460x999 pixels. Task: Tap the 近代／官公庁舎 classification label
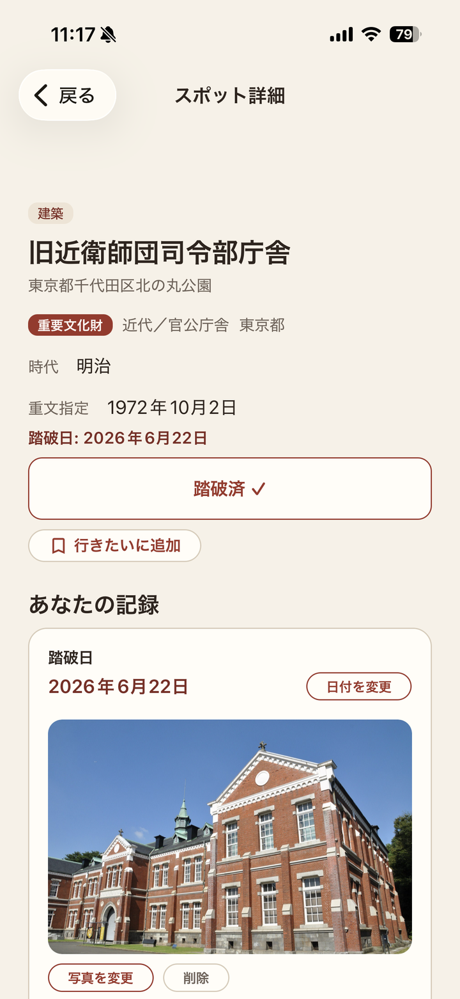coord(176,325)
